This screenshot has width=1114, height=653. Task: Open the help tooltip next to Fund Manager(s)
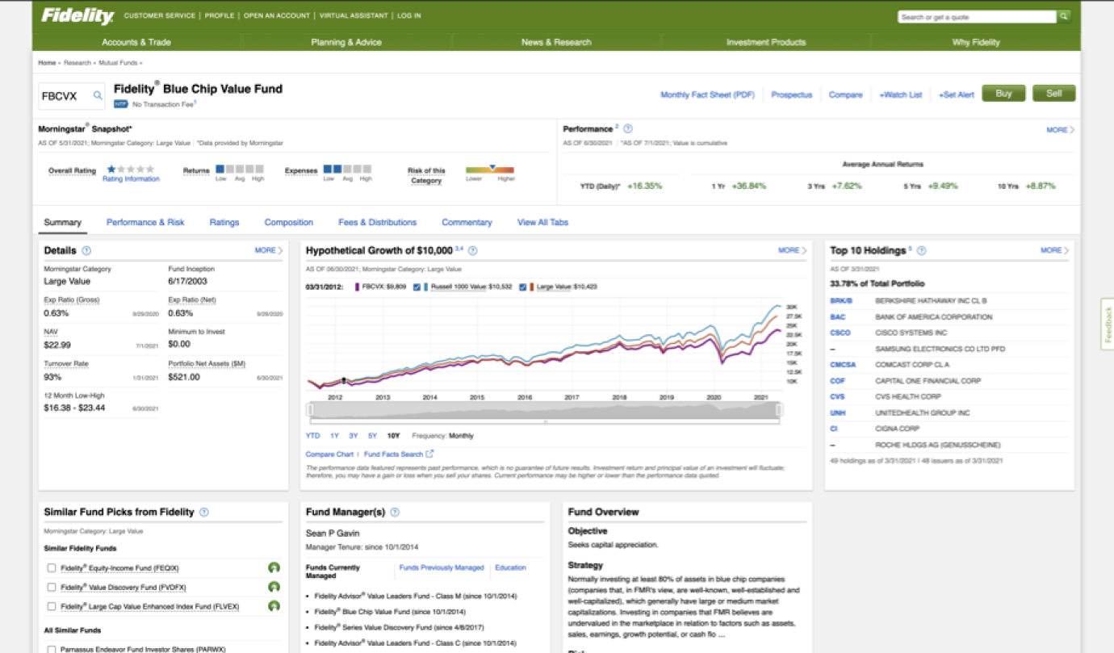point(394,512)
